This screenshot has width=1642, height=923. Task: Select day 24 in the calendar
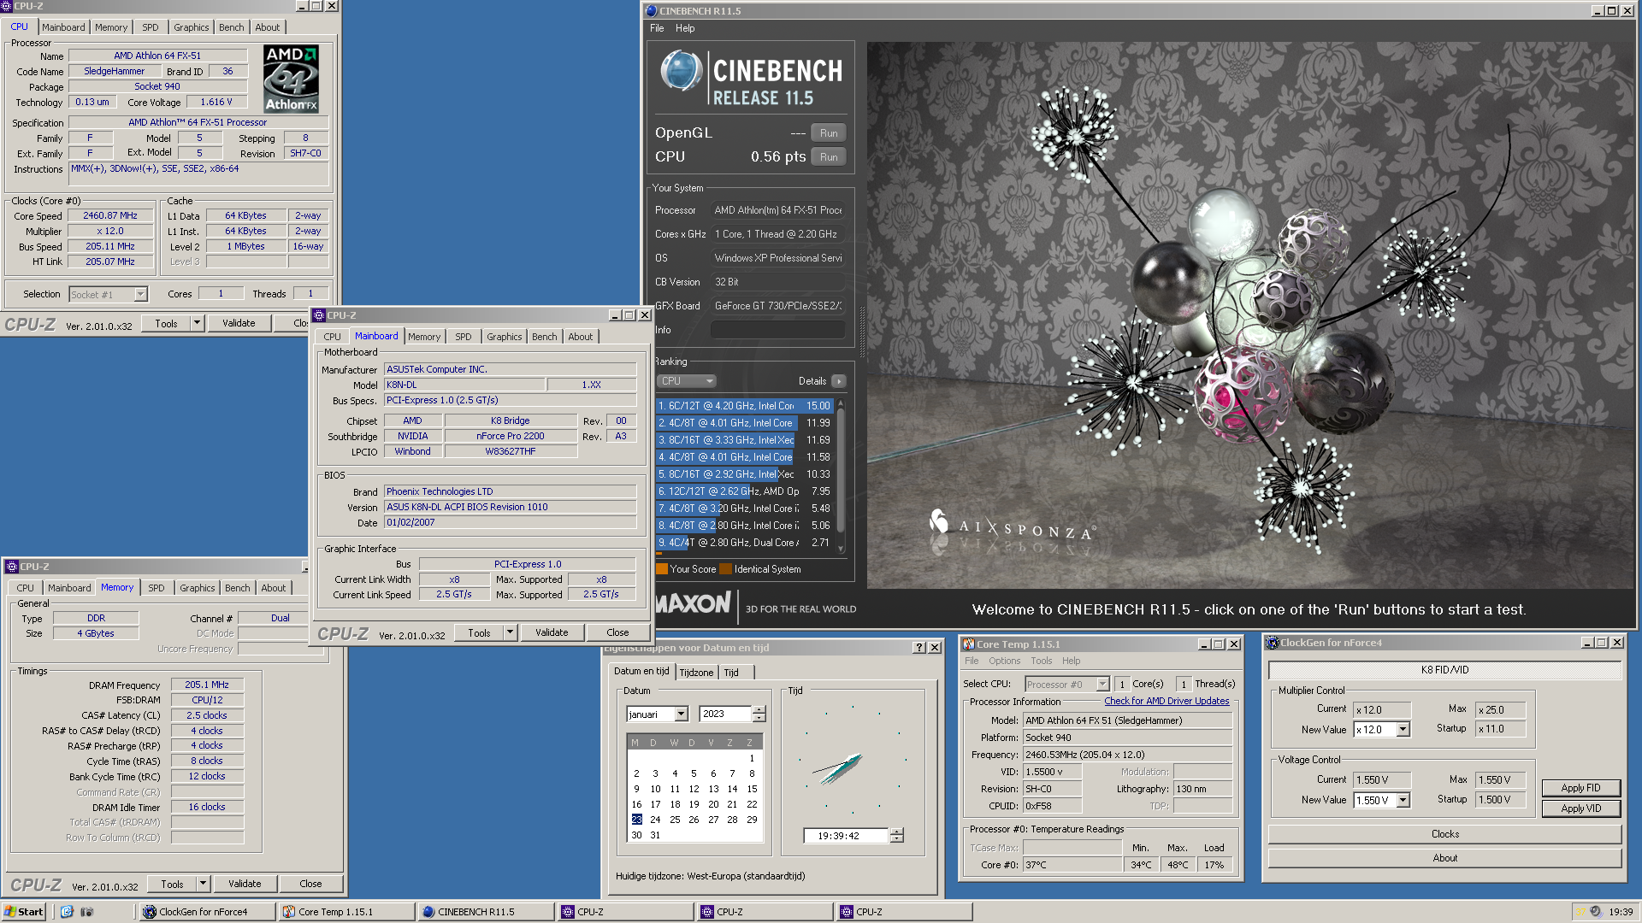click(656, 820)
